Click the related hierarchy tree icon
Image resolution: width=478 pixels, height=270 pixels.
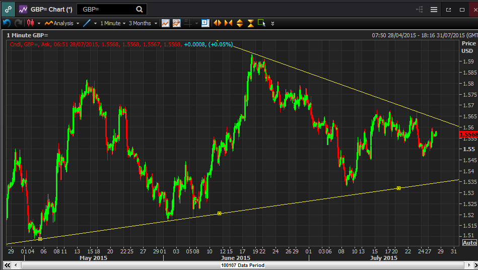pyautogui.click(x=420, y=10)
